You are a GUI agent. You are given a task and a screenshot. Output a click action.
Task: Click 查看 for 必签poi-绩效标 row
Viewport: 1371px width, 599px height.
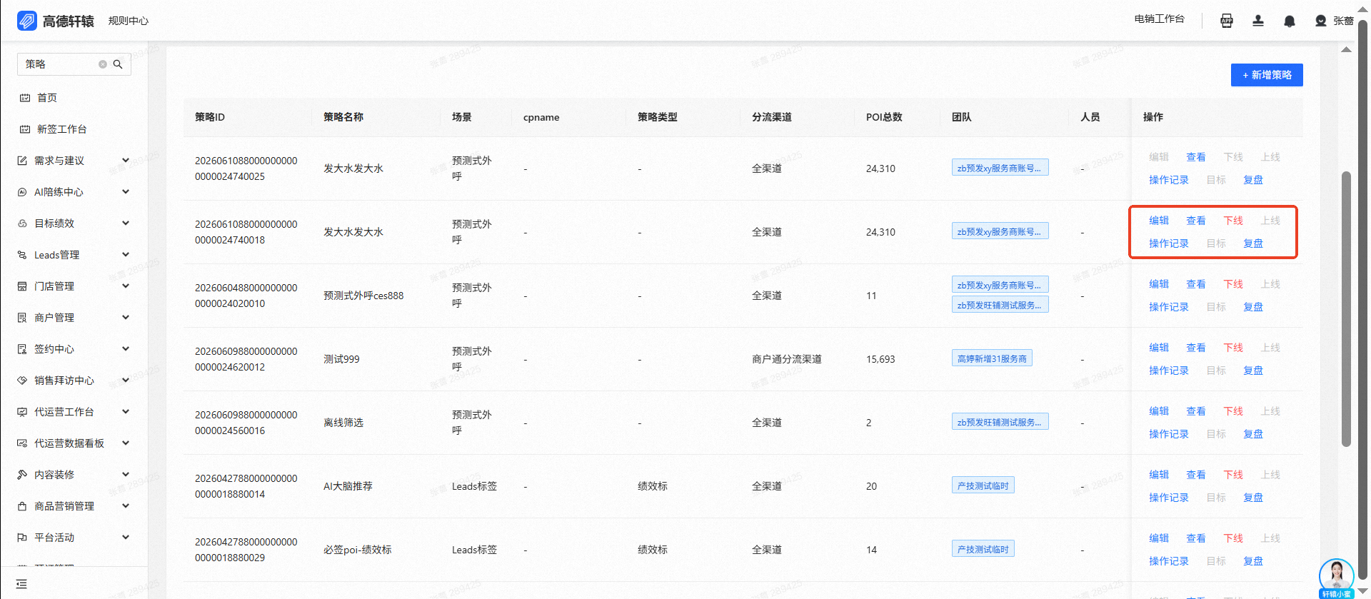(1196, 538)
